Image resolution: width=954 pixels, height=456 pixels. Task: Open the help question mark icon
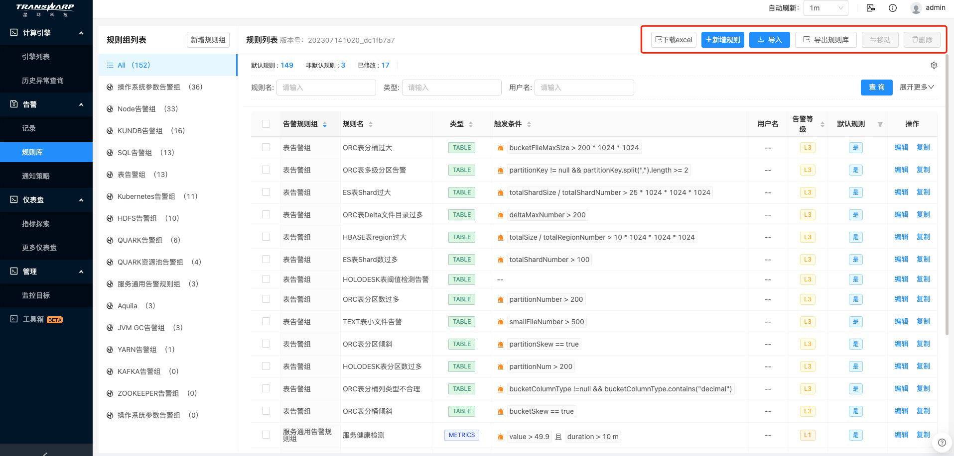coord(942,443)
